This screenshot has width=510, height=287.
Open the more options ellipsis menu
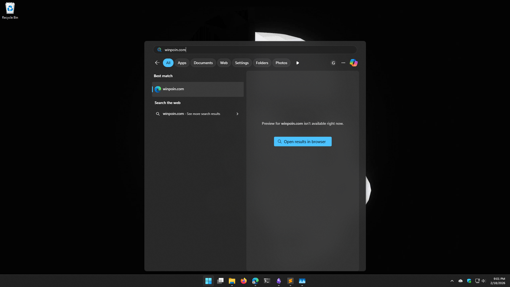pyautogui.click(x=343, y=63)
